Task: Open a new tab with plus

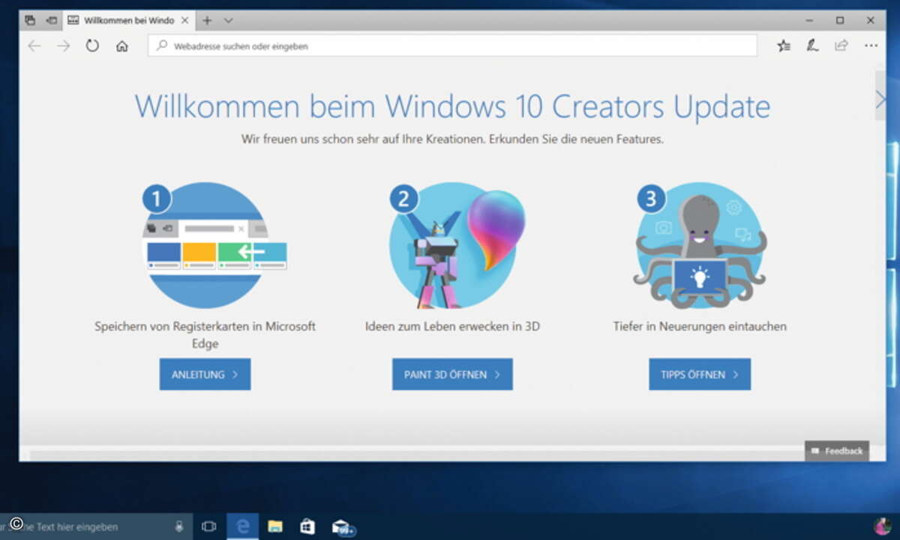Action: coord(208,20)
